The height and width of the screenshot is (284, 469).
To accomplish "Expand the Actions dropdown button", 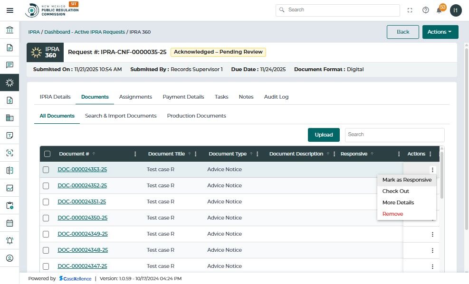I will (440, 32).
